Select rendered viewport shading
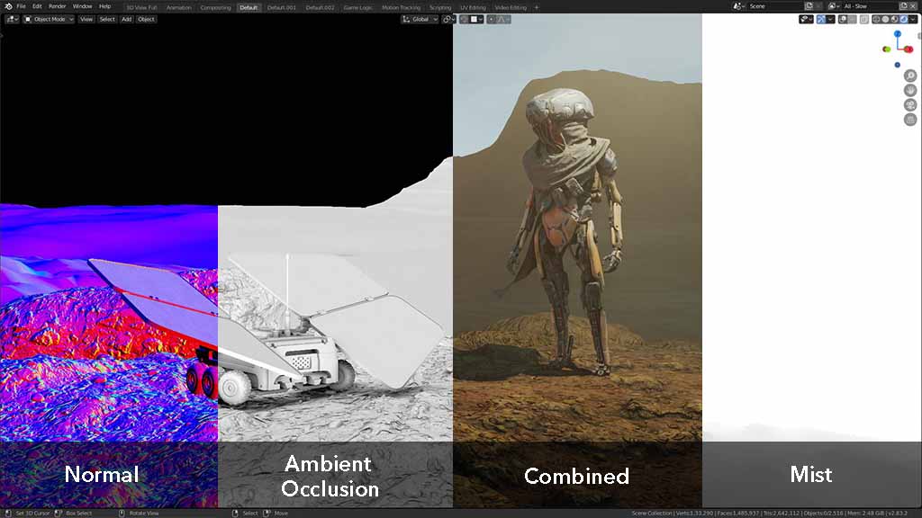This screenshot has width=922, height=518. point(903,19)
